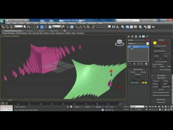Screen dimensions: 173x130
Task: Click the Configure Modifier Sets icon
Action: coord(146,64)
